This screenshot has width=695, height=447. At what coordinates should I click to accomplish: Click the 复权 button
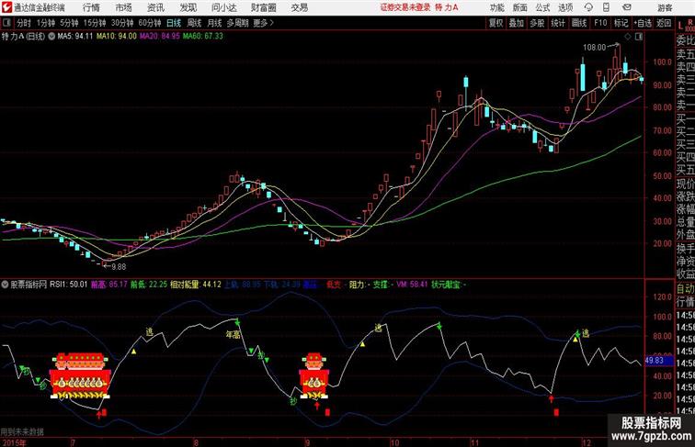pos(496,23)
